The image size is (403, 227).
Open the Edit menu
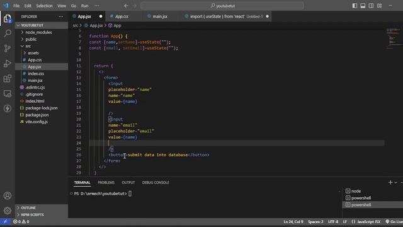[x=28, y=6]
